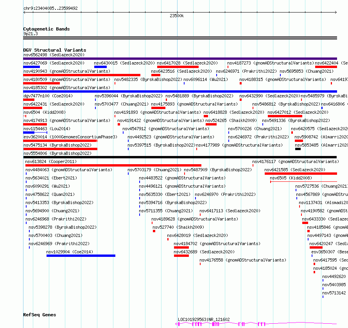Viewport: 348px width, 328px height.
Task: Click the red bar under nsv6432689
Action: (181, 256)
